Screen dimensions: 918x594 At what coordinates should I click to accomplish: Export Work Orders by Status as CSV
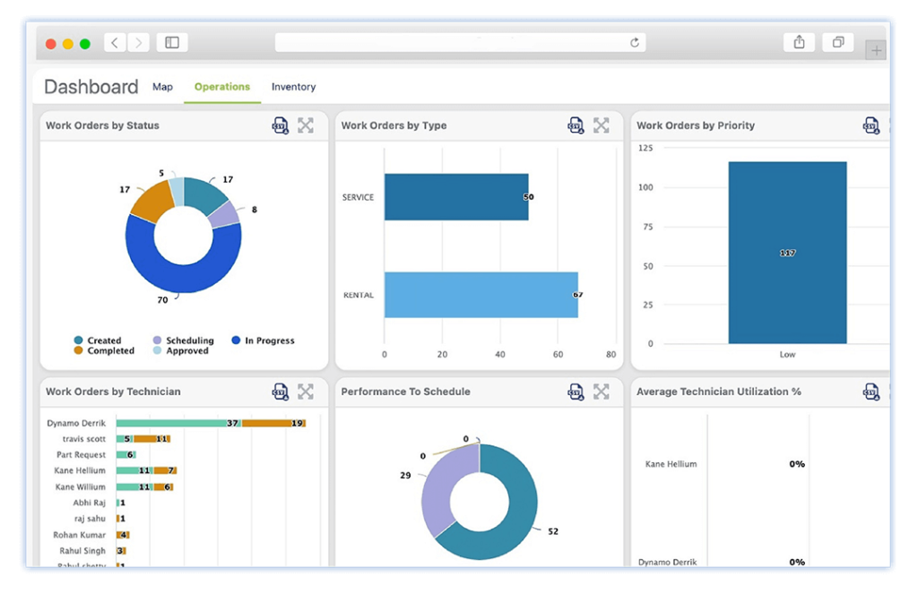280,125
